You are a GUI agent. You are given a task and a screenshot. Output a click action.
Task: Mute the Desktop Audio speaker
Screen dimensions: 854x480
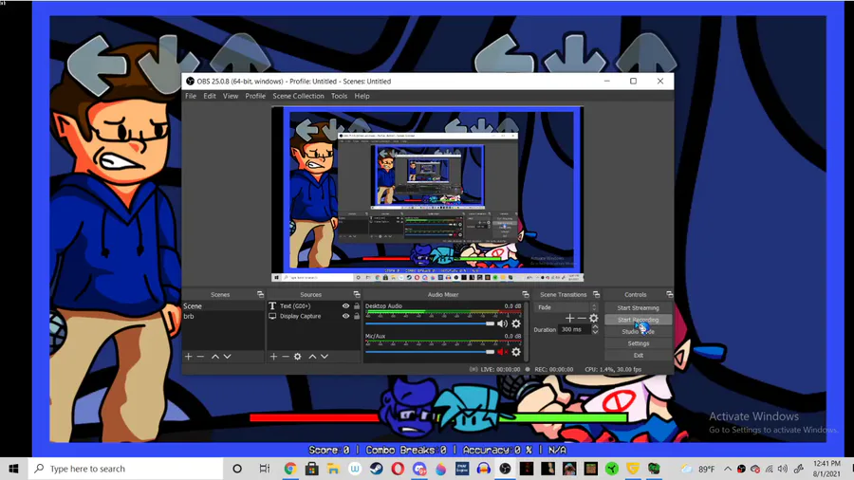[x=502, y=323]
